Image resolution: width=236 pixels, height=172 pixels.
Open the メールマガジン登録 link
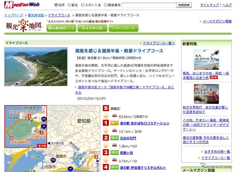[217, 21]
